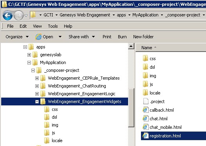Viewport: 206px width, 146px height.
Task: Open the registration.html file icon
Action: pyautogui.click(x=145, y=136)
